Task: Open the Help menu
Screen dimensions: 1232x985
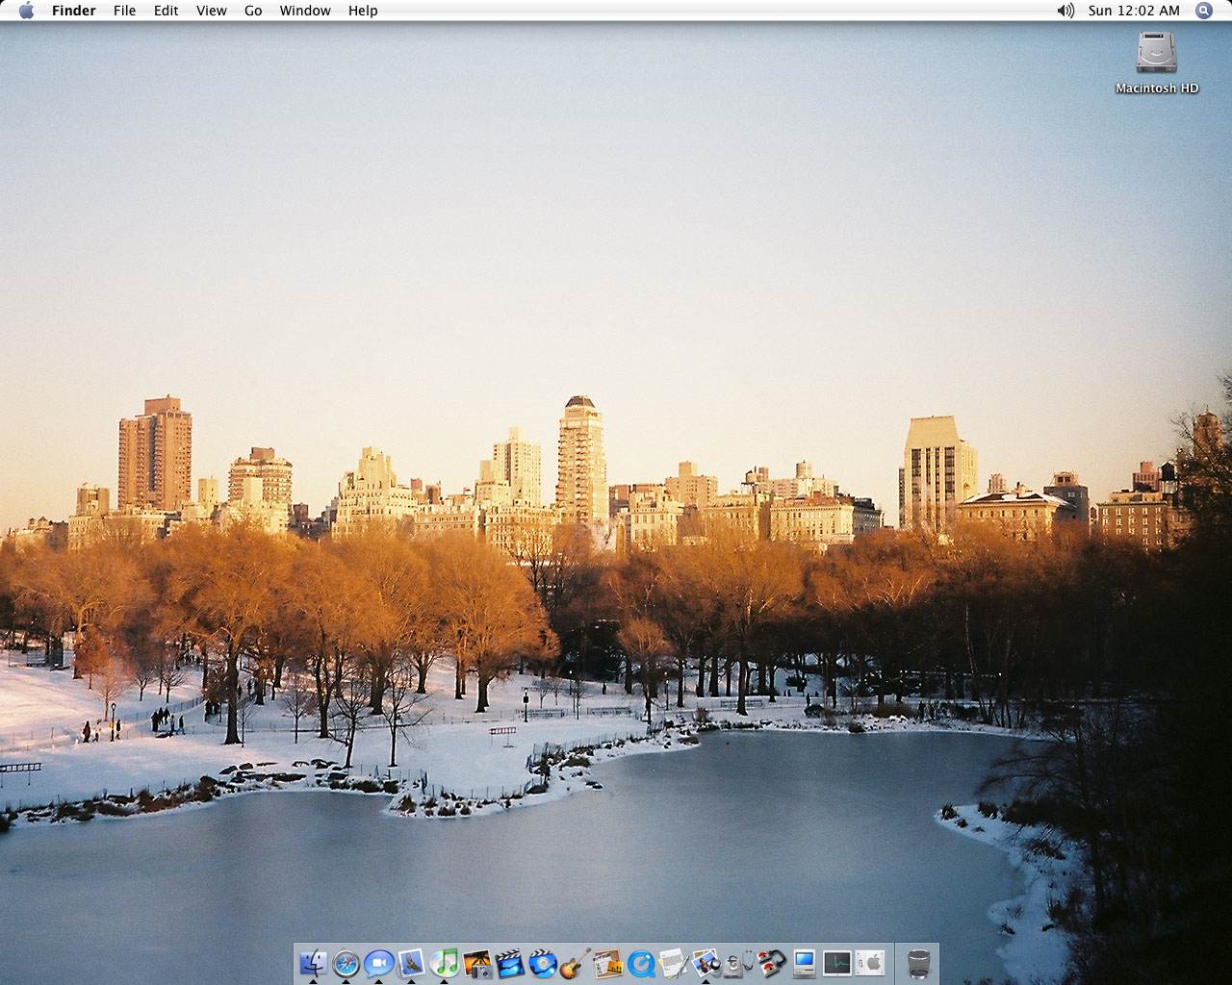Action: [x=363, y=11]
